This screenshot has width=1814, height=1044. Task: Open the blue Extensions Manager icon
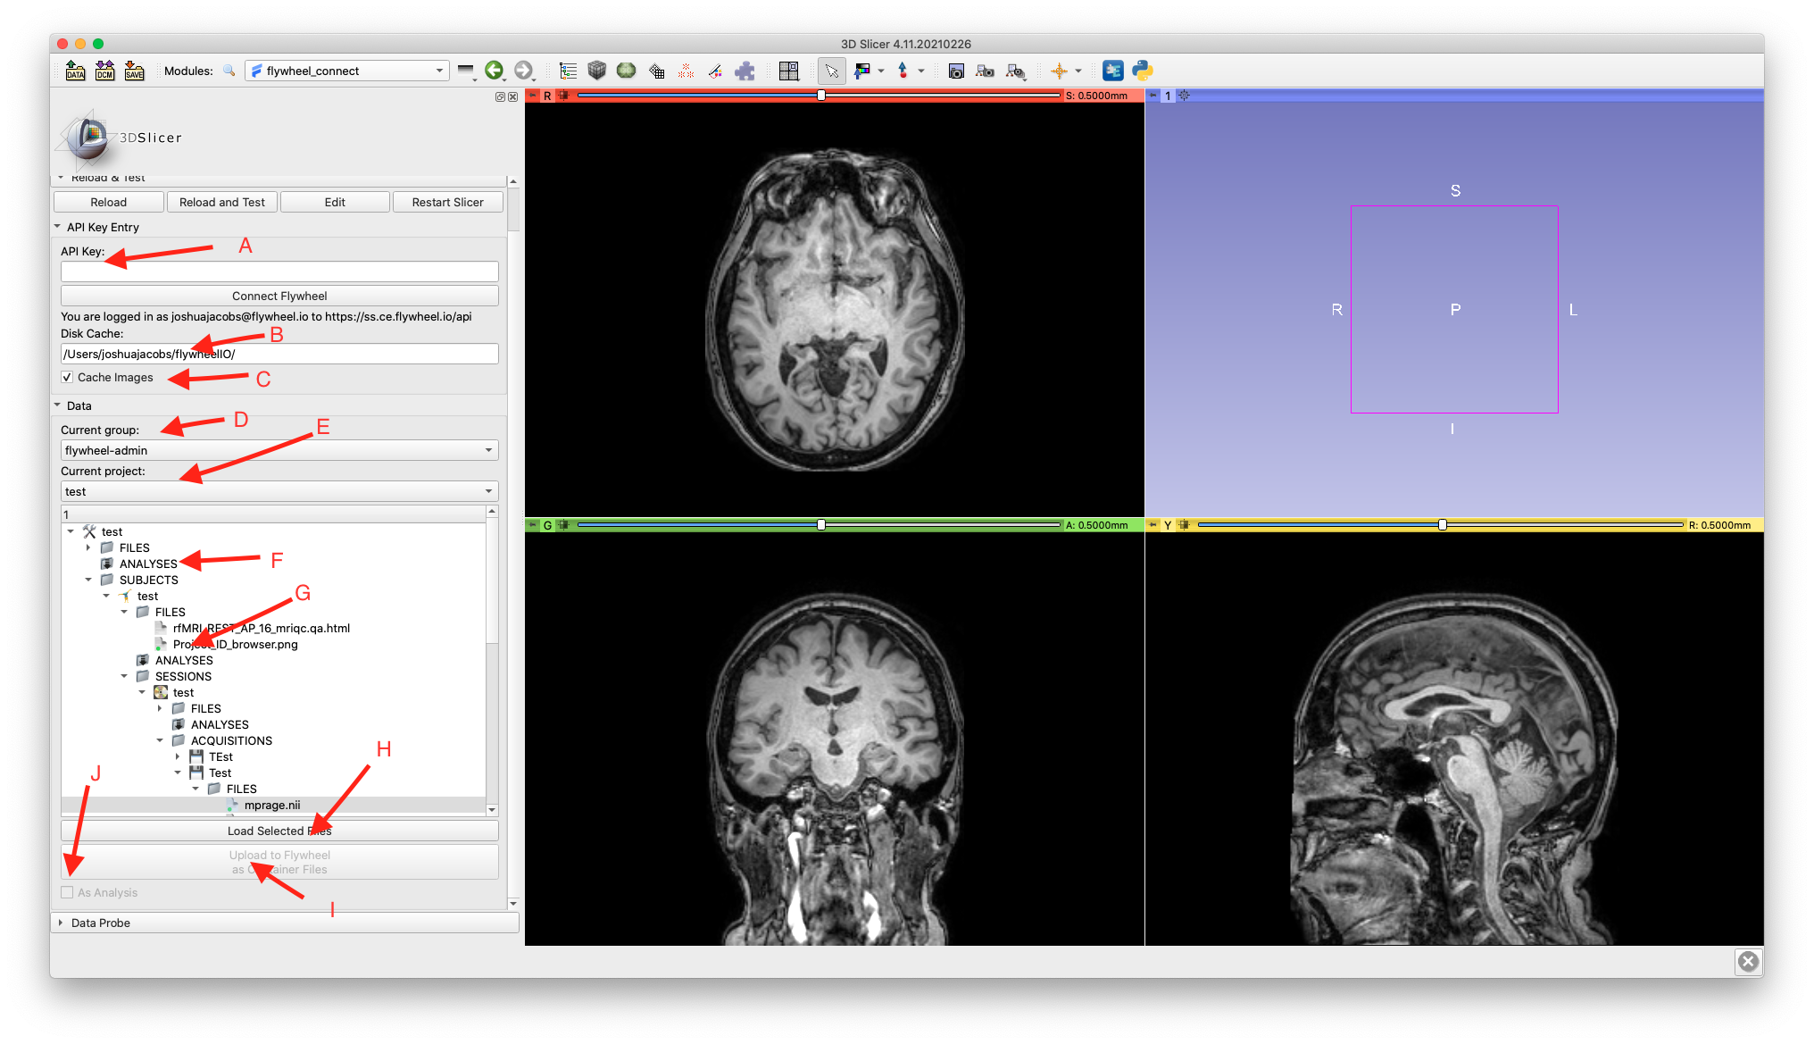click(1112, 71)
